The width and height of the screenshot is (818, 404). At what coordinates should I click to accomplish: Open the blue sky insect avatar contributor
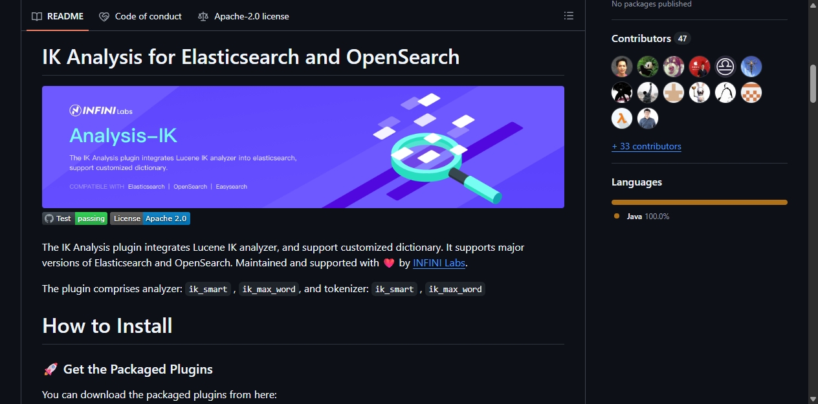click(x=751, y=67)
